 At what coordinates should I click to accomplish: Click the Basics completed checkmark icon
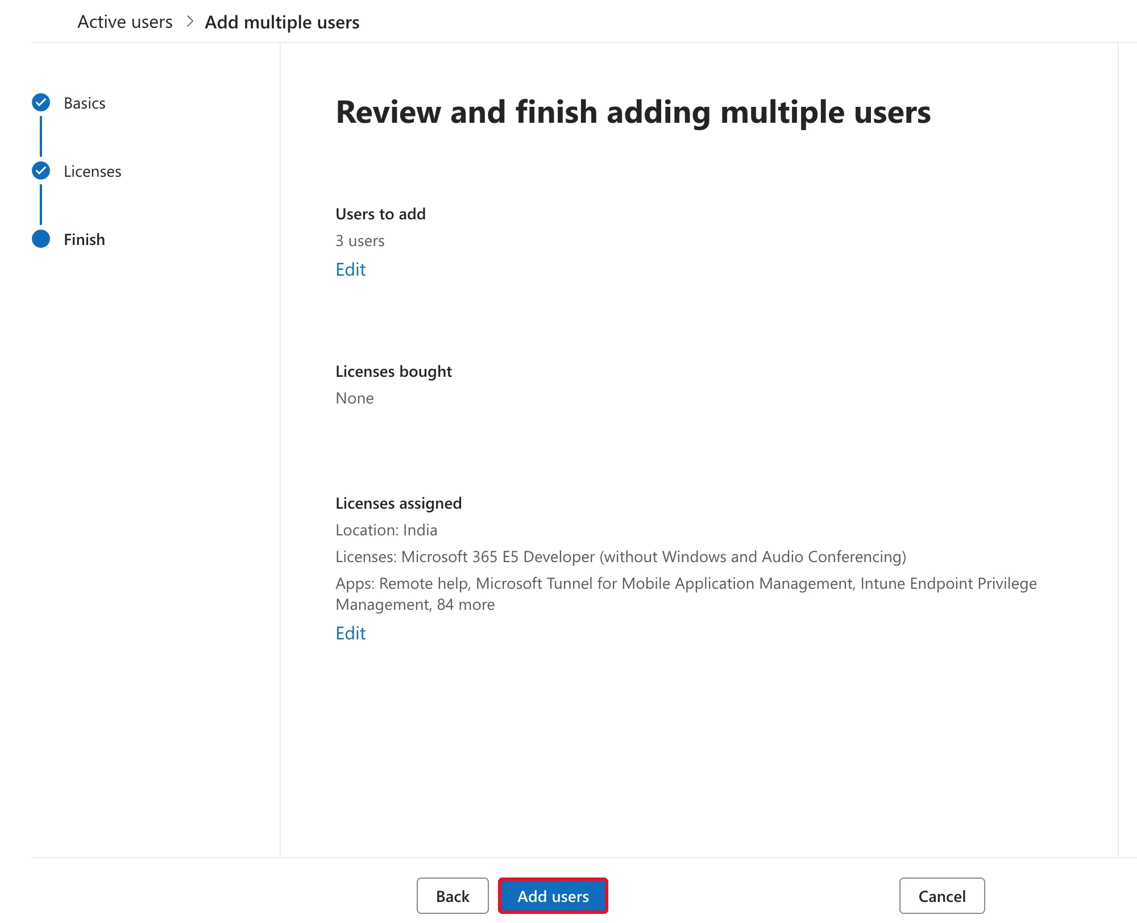tap(41, 102)
